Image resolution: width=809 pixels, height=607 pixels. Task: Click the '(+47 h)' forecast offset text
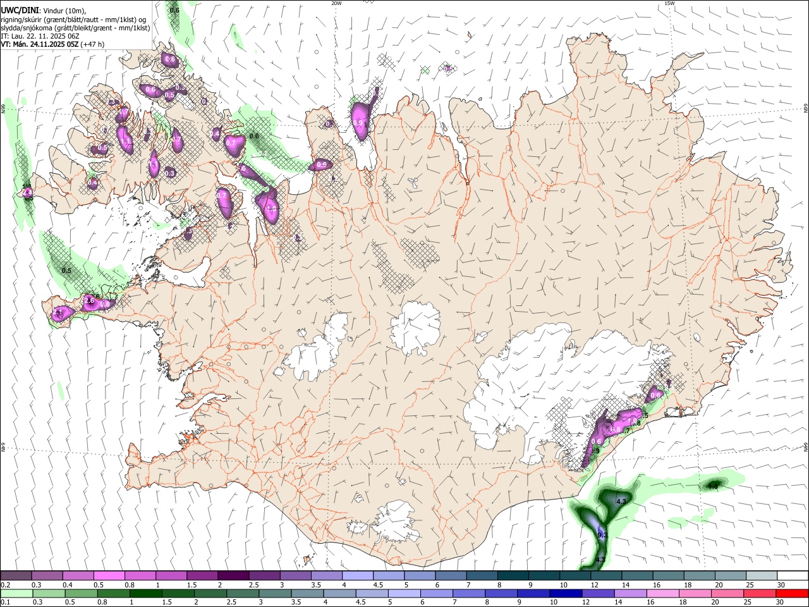tap(93, 44)
